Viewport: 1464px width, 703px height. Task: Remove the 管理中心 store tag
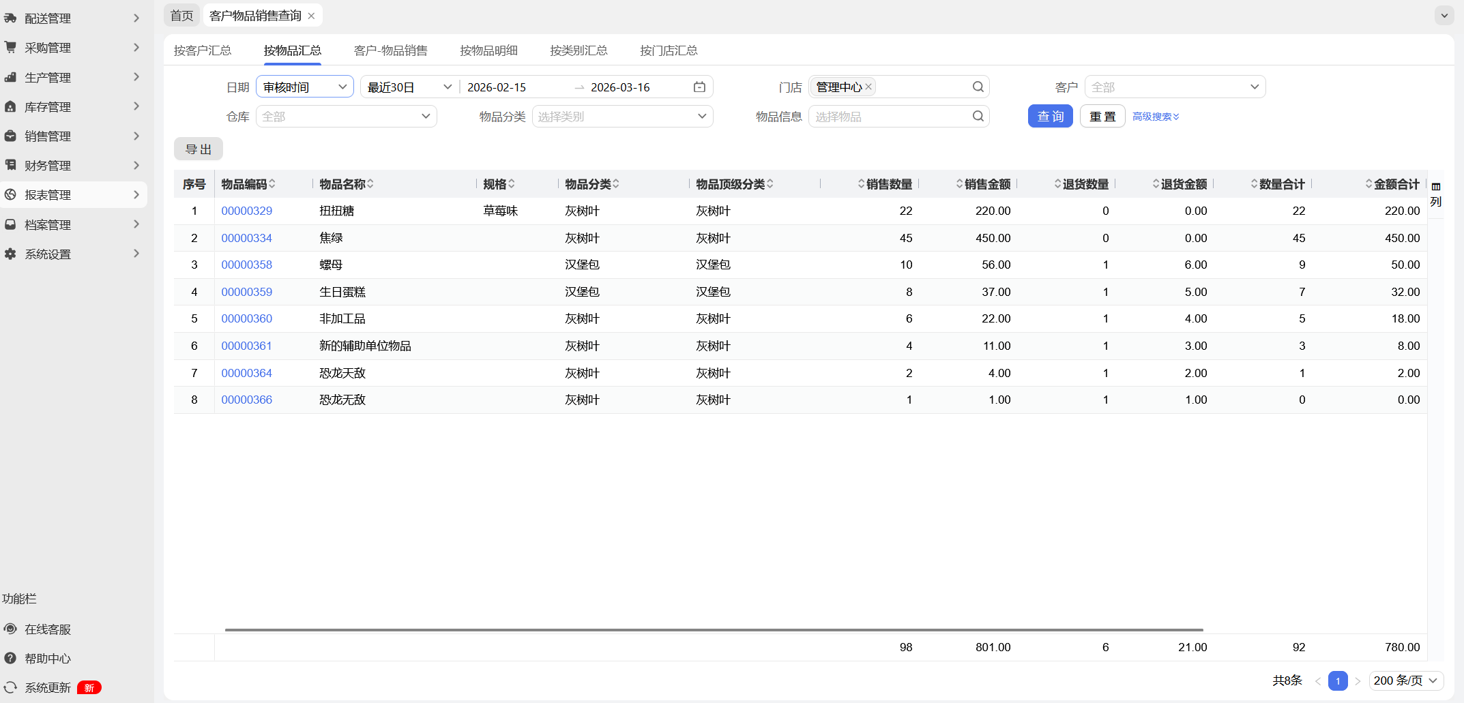[868, 87]
